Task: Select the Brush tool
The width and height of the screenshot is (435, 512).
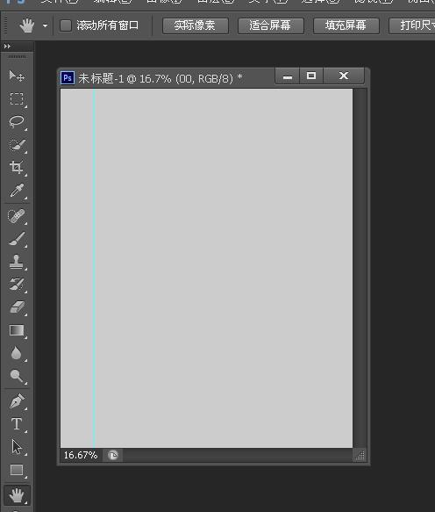Action: pyautogui.click(x=17, y=239)
